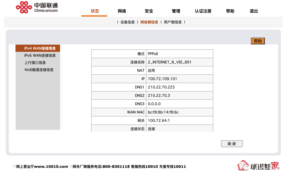The height and width of the screenshot is (179, 290).
Task: Open the 安全 (Security) menu
Action: (149, 11)
